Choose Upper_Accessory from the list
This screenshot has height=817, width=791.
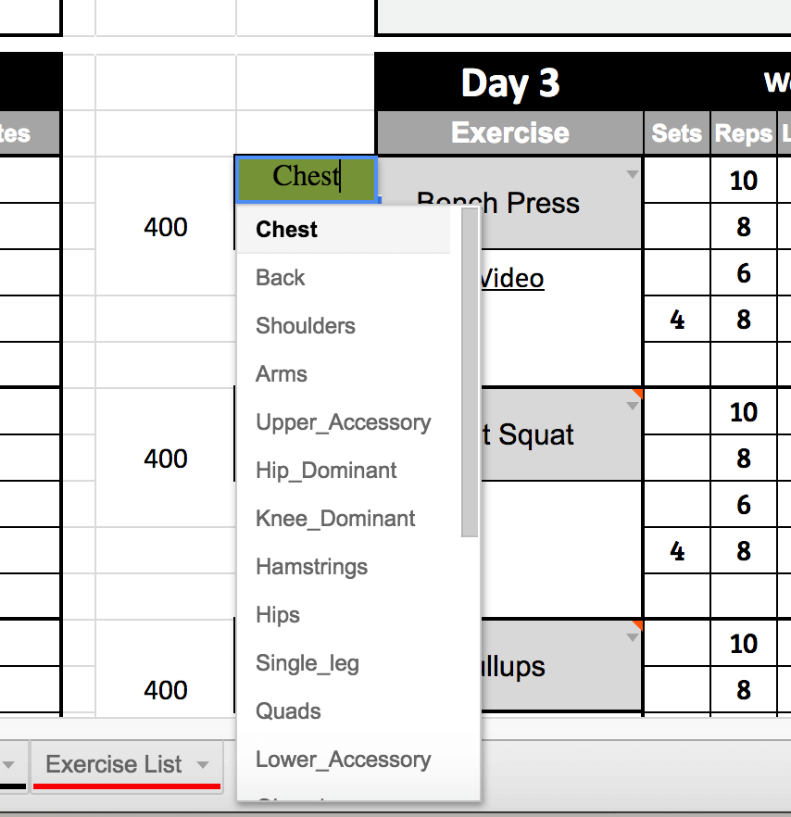[x=344, y=422]
